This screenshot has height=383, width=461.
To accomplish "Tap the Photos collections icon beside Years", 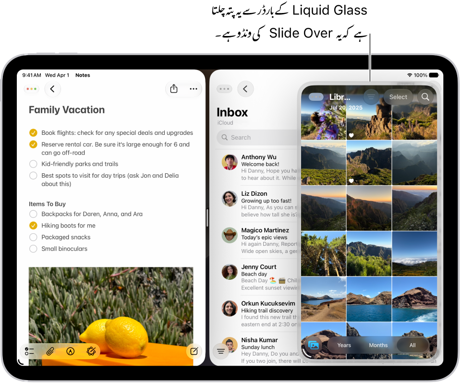I will 314,345.
